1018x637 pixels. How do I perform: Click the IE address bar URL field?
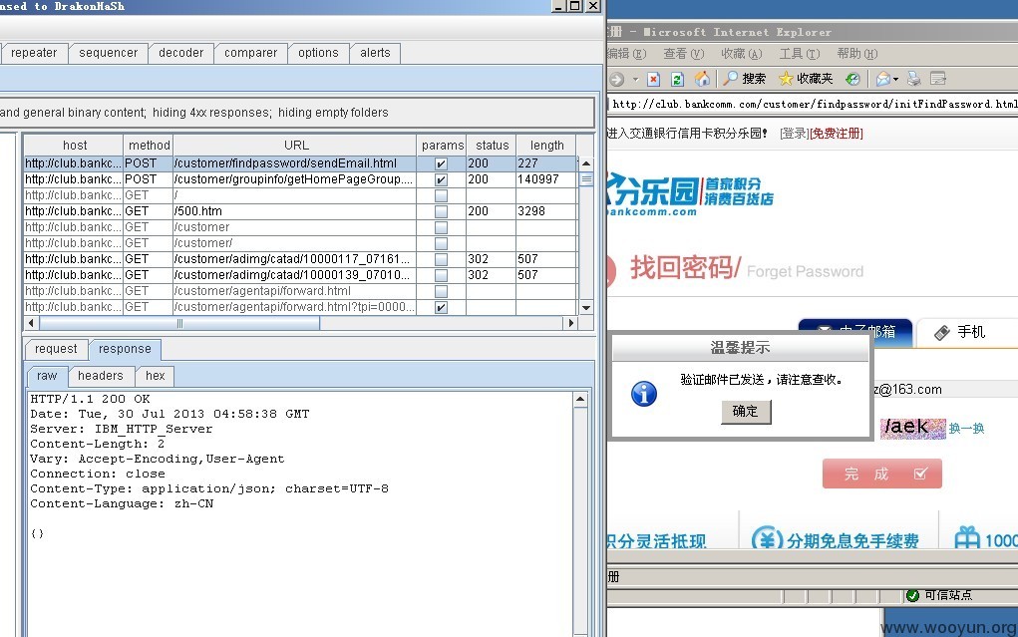pyautogui.click(x=814, y=104)
